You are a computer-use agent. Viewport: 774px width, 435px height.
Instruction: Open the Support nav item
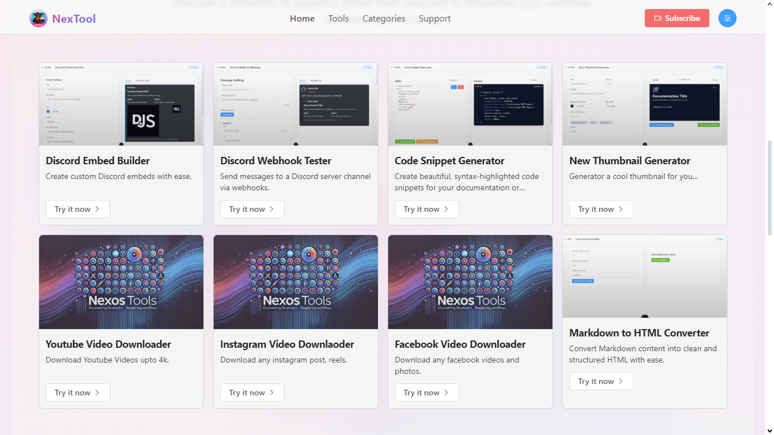click(x=435, y=18)
